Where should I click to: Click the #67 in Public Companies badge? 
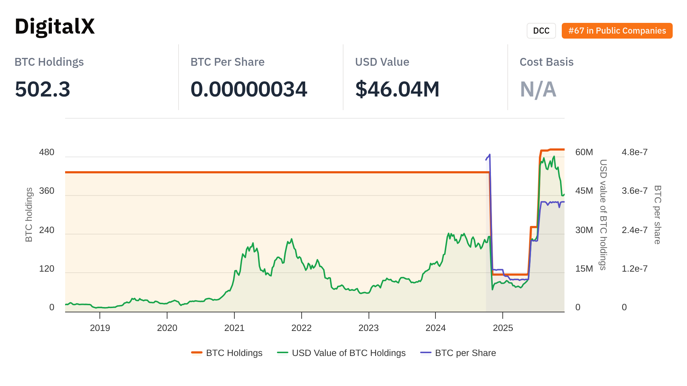[x=617, y=31]
